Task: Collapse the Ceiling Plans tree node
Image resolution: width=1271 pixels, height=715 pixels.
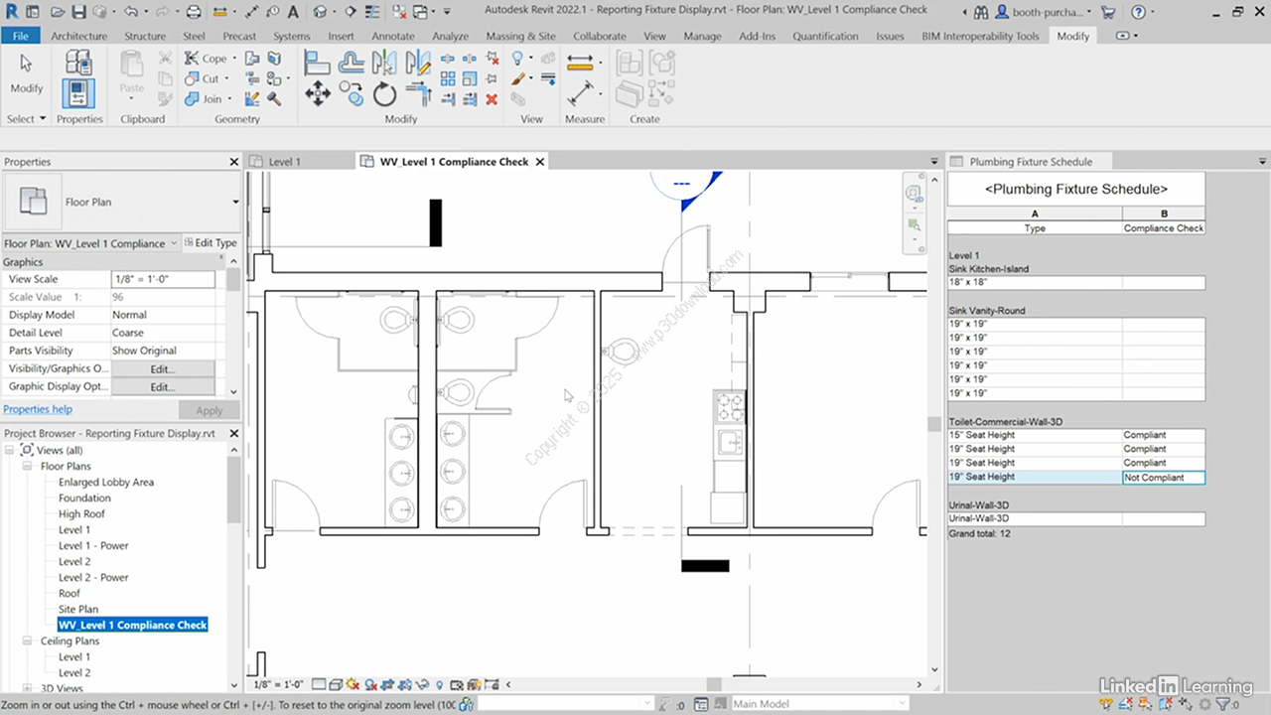Action: (28, 642)
